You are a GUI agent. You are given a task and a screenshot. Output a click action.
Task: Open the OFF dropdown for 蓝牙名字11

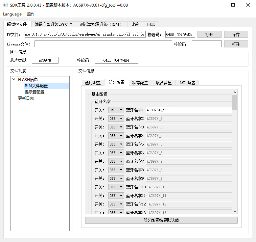point(116,196)
